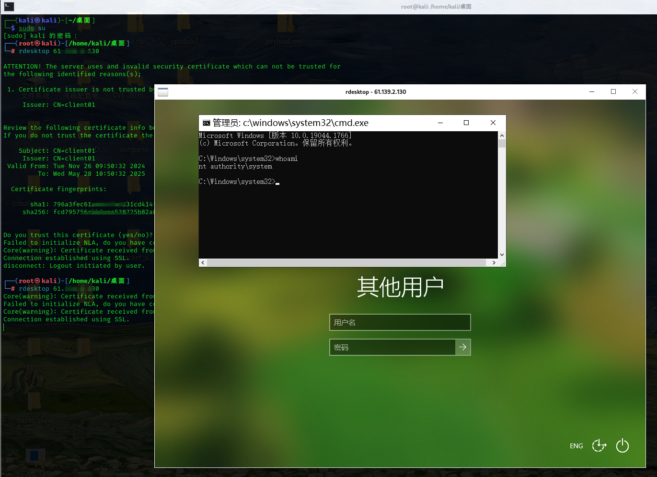
Task: Minimize the cmd.exe window
Action: point(440,123)
